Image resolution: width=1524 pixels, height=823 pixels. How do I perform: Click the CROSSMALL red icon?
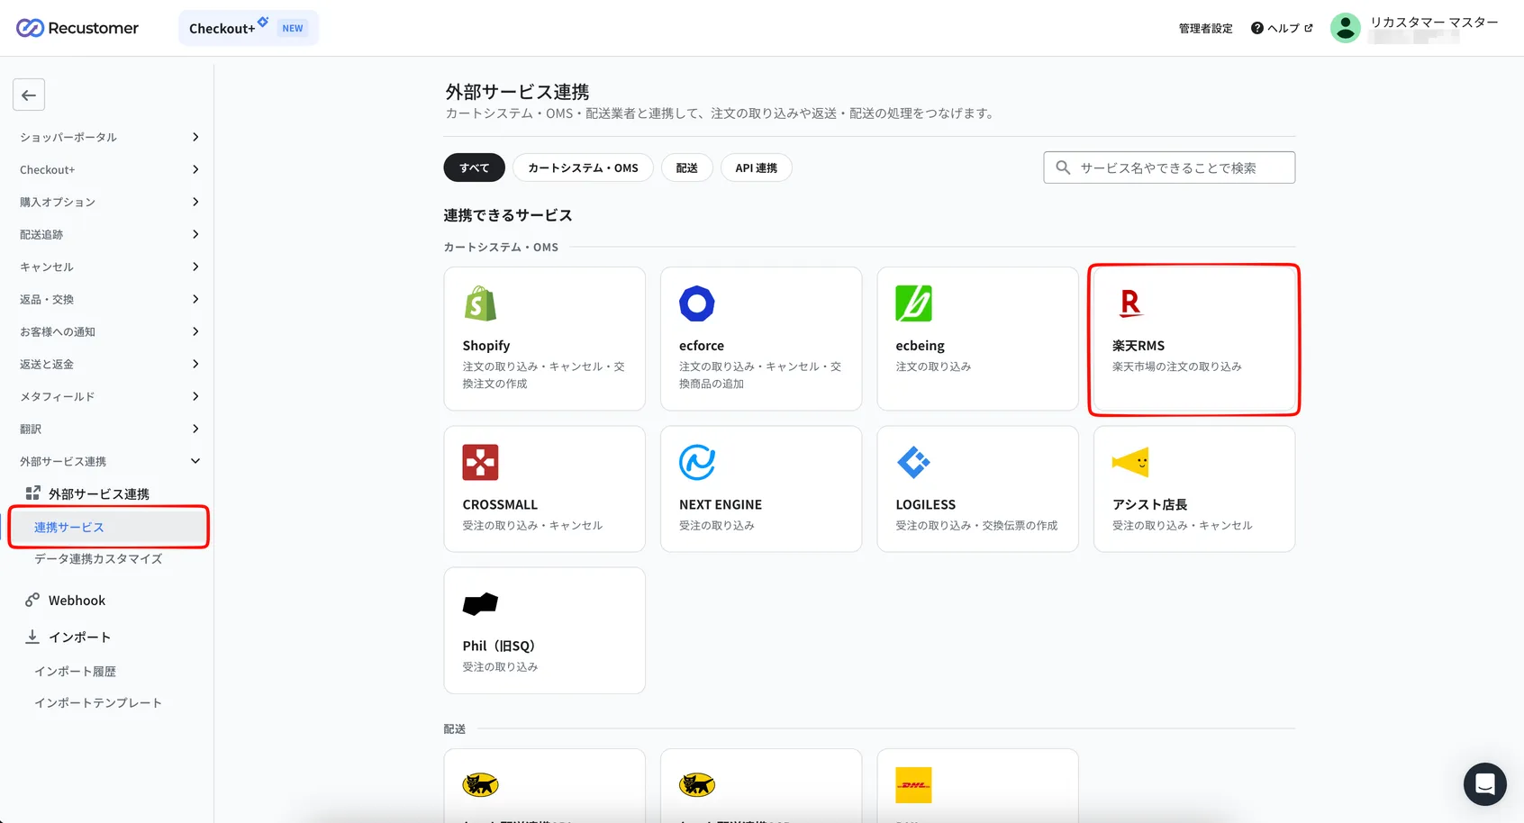(x=480, y=463)
